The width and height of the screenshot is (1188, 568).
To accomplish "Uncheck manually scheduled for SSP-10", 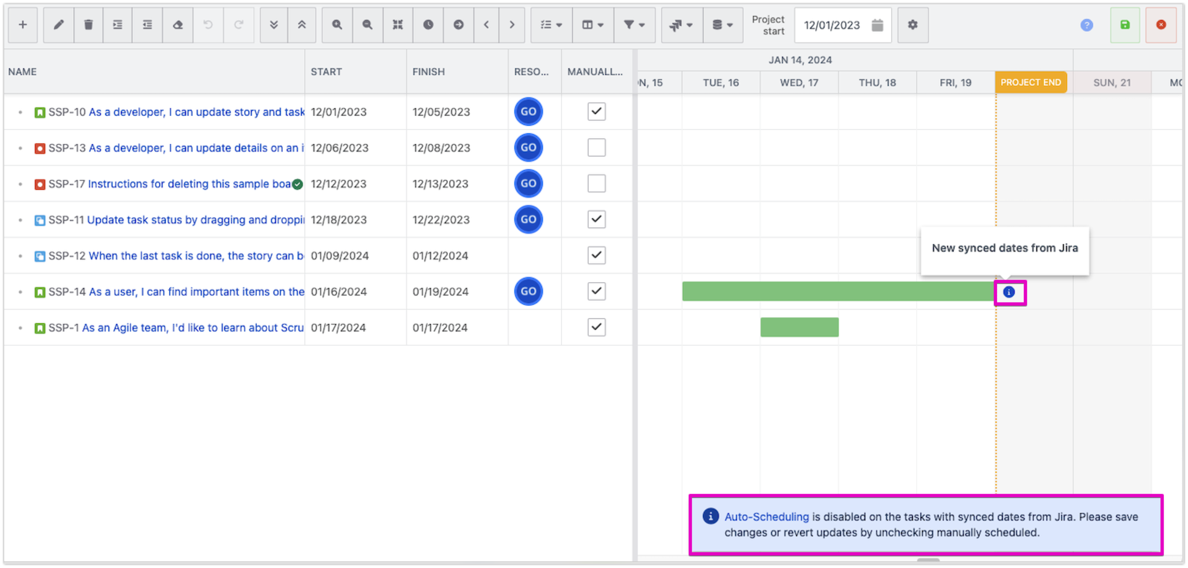I will click(x=597, y=112).
